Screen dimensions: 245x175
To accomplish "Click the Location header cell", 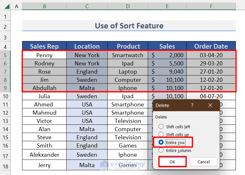I will tap(87, 46).
